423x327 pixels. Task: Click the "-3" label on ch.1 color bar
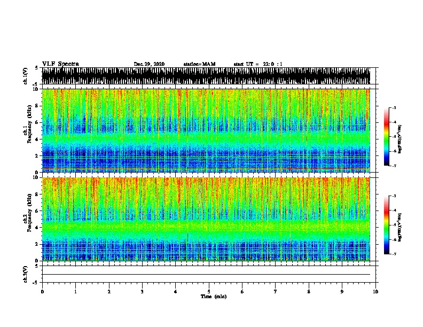click(394, 107)
